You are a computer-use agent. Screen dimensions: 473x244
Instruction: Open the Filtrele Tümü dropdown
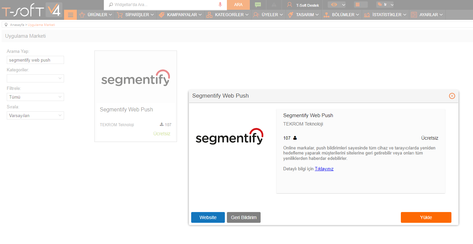click(35, 97)
